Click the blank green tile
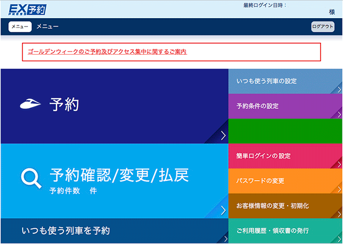This screenshot has width=343, height=244. click(285, 131)
